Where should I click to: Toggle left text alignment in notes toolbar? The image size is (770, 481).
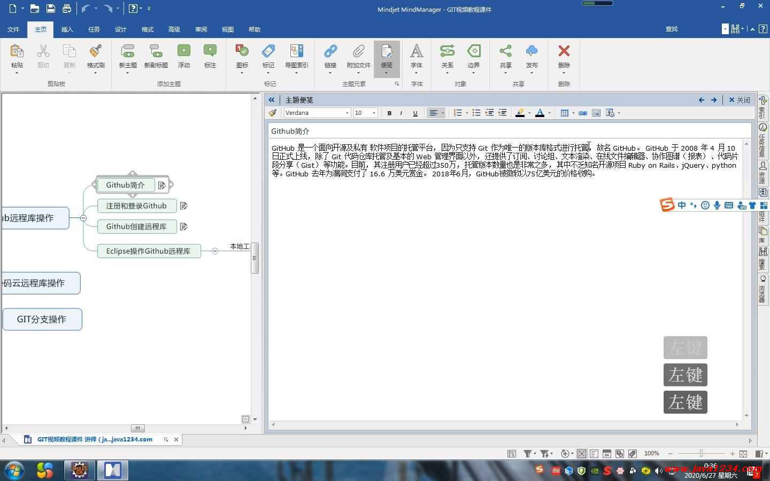tap(434, 113)
